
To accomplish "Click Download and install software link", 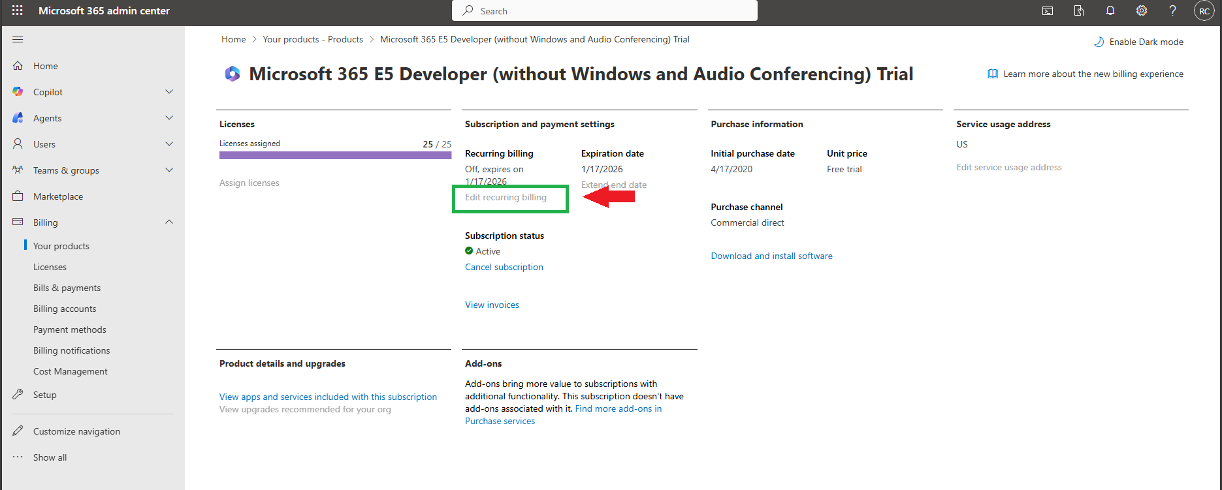I will (771, 256).
